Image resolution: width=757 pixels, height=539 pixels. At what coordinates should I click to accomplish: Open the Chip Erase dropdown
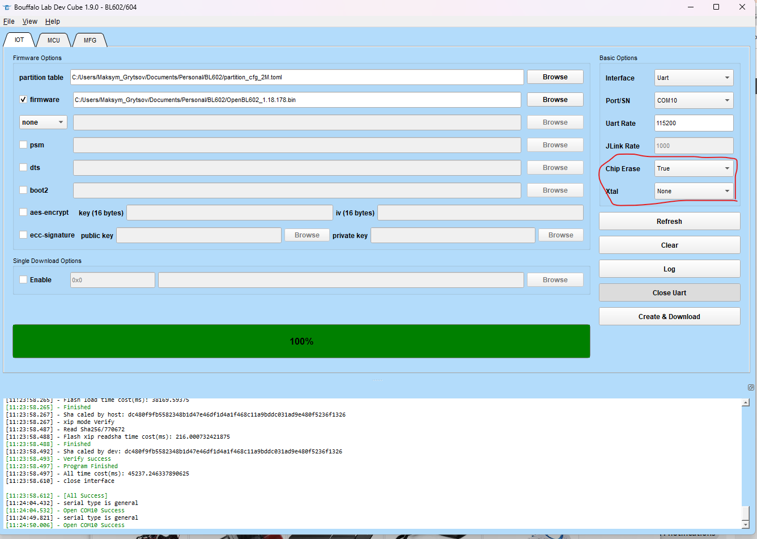(x=694, y=168)
